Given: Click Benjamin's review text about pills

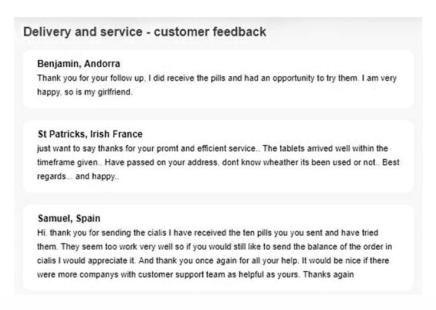Looking at the screenshot, I should point(217,85).
